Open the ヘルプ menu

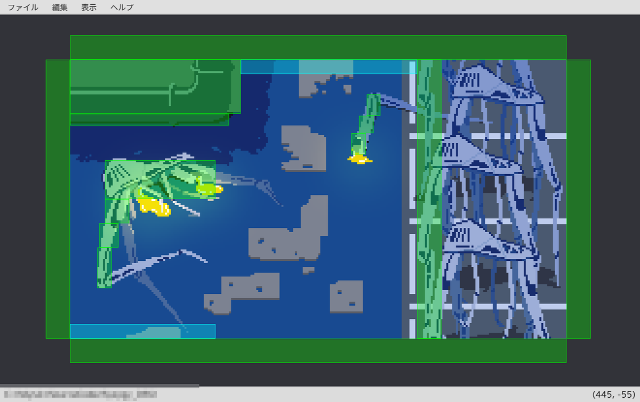[122, 7]
